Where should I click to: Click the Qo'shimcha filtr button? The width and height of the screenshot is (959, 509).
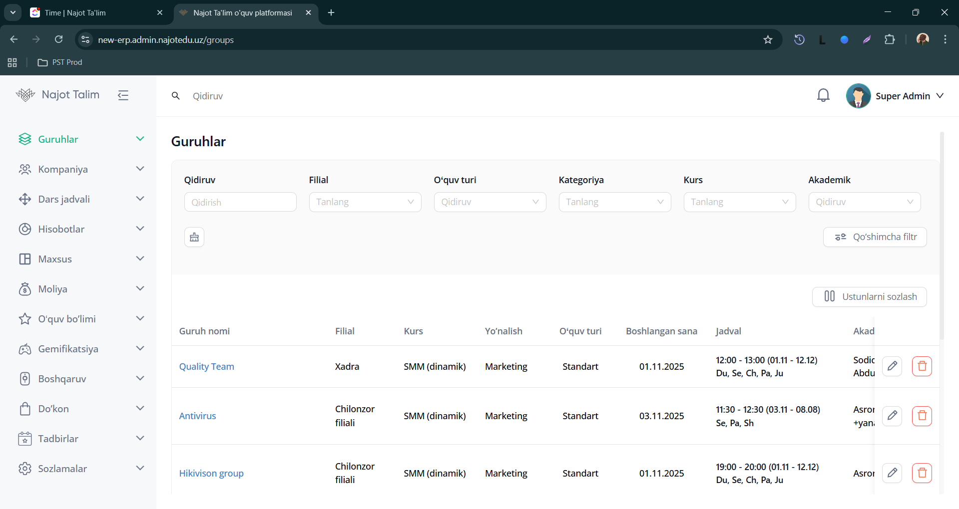(875, 237)
